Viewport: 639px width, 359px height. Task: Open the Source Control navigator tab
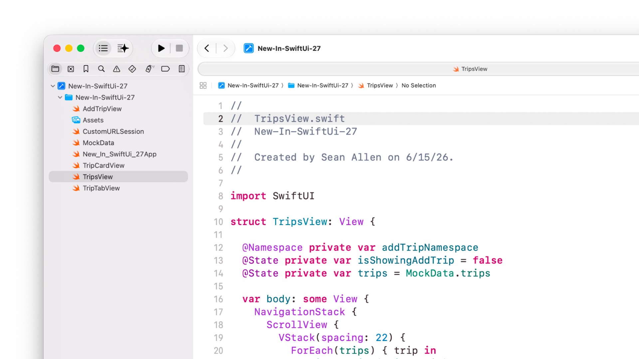(x=71, y=69)
